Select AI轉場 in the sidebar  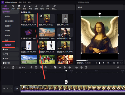[7, 35]
